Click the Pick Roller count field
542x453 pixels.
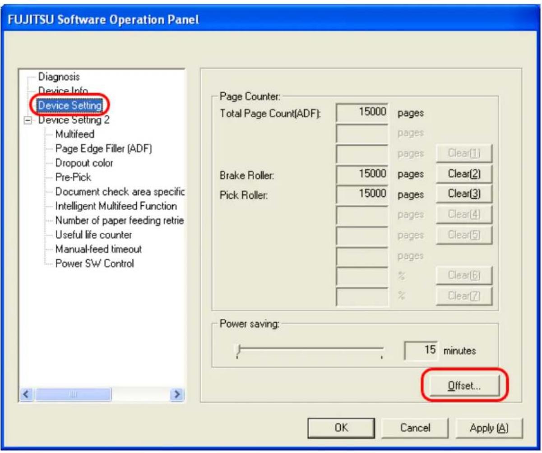(x=362, y=194)
